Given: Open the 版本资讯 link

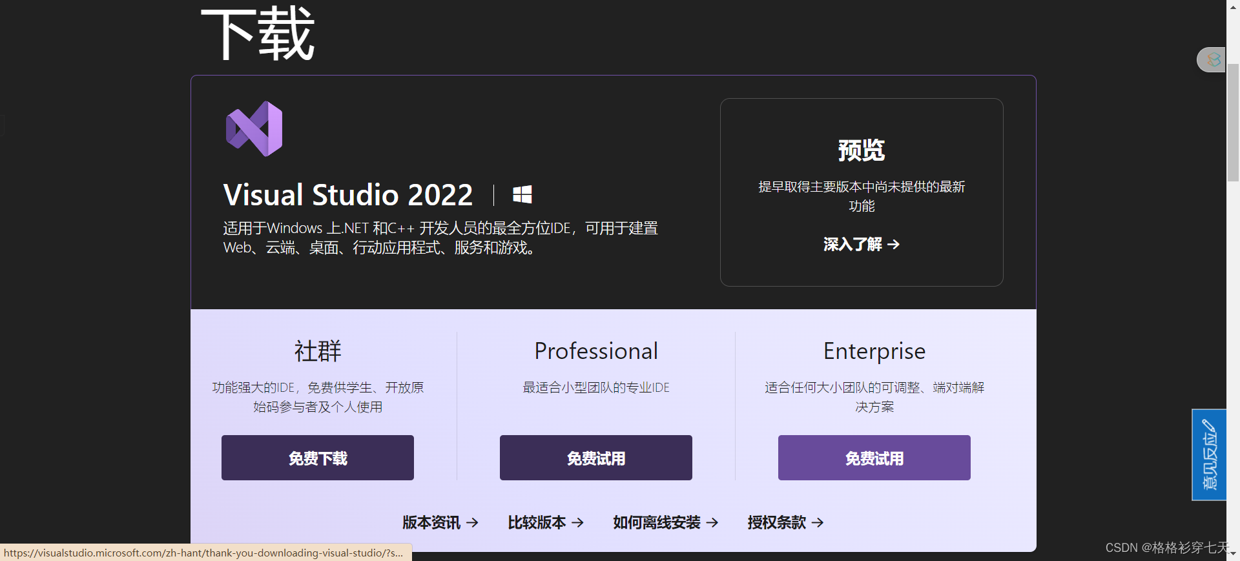Looking at the screenshot, I should [440, 522].
